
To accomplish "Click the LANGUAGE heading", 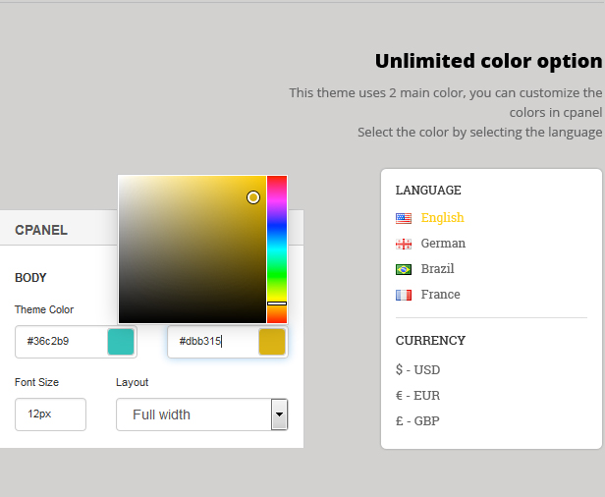I will (x=428, y=191).
